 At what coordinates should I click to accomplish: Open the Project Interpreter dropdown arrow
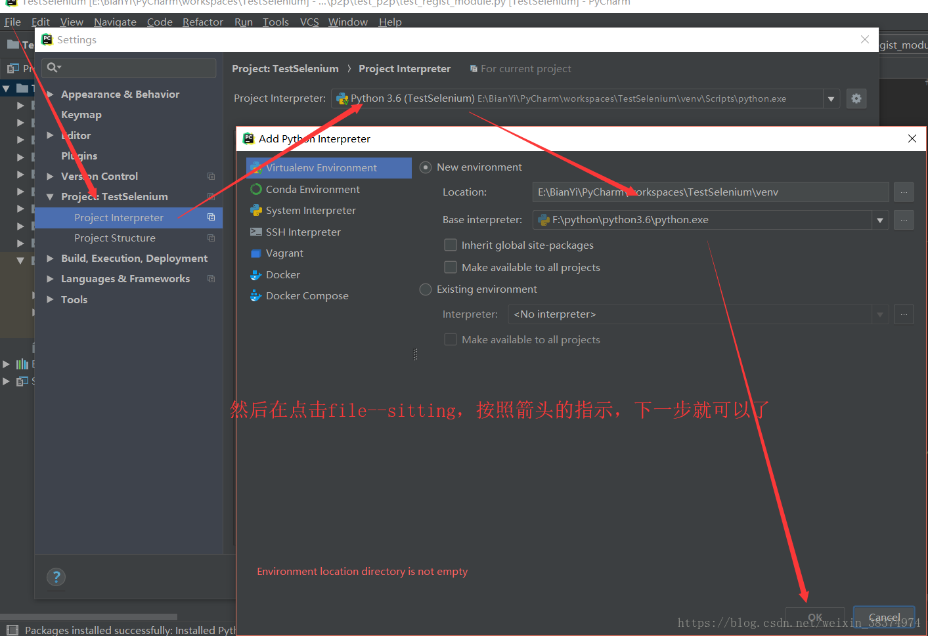[831, 99]
